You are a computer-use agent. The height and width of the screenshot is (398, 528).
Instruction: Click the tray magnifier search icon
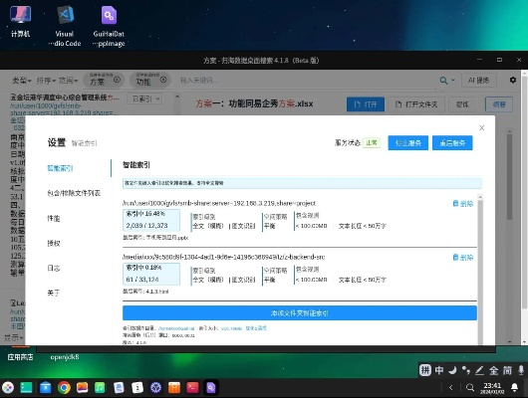470,388
